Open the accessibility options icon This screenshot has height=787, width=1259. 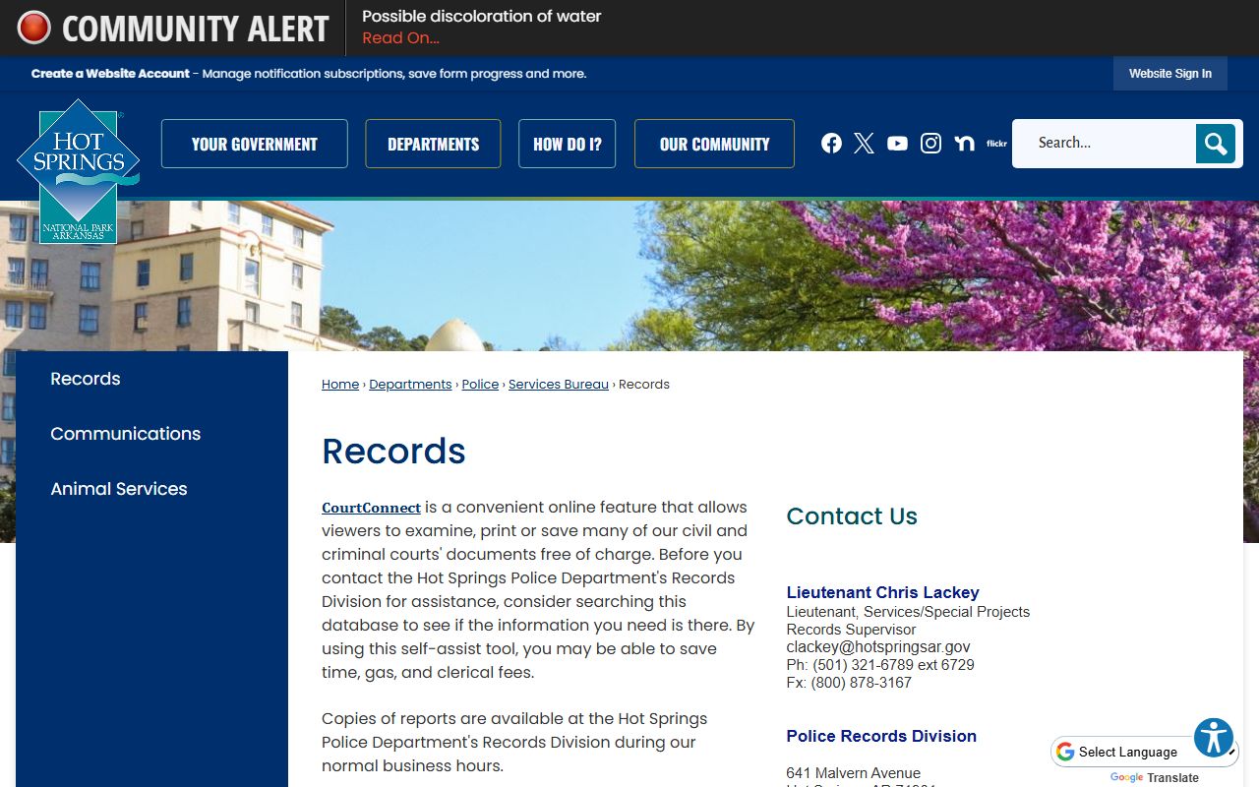(1214, 737)
